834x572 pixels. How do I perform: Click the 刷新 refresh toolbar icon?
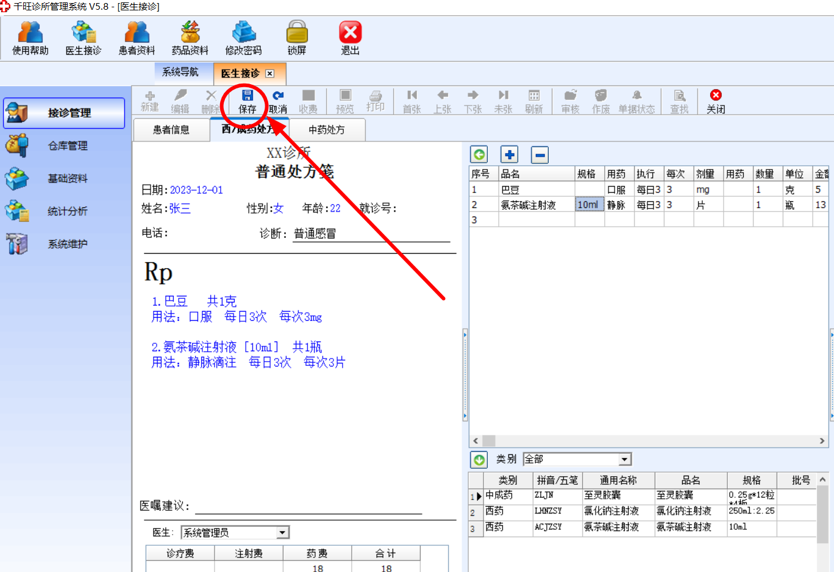coord(534,101)
